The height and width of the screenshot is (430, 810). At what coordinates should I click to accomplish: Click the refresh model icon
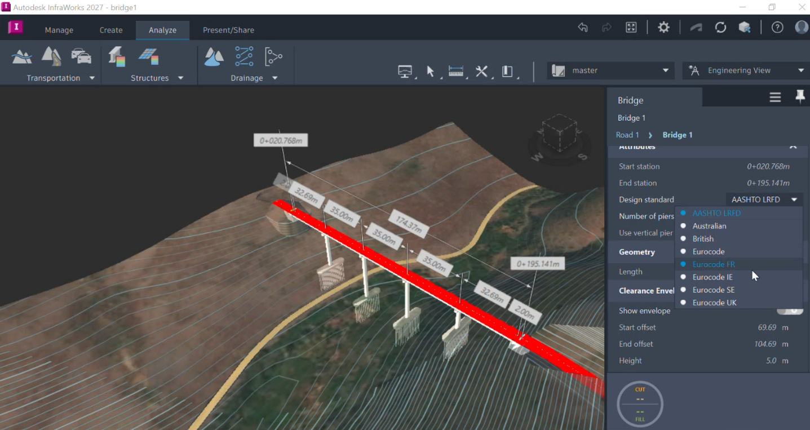pos(720,28)
